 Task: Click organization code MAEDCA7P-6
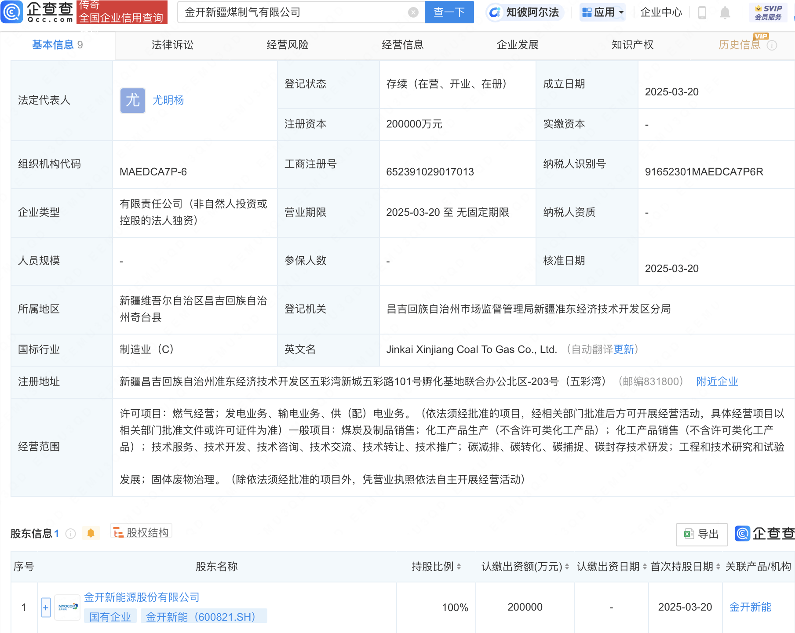coord(153,172)
